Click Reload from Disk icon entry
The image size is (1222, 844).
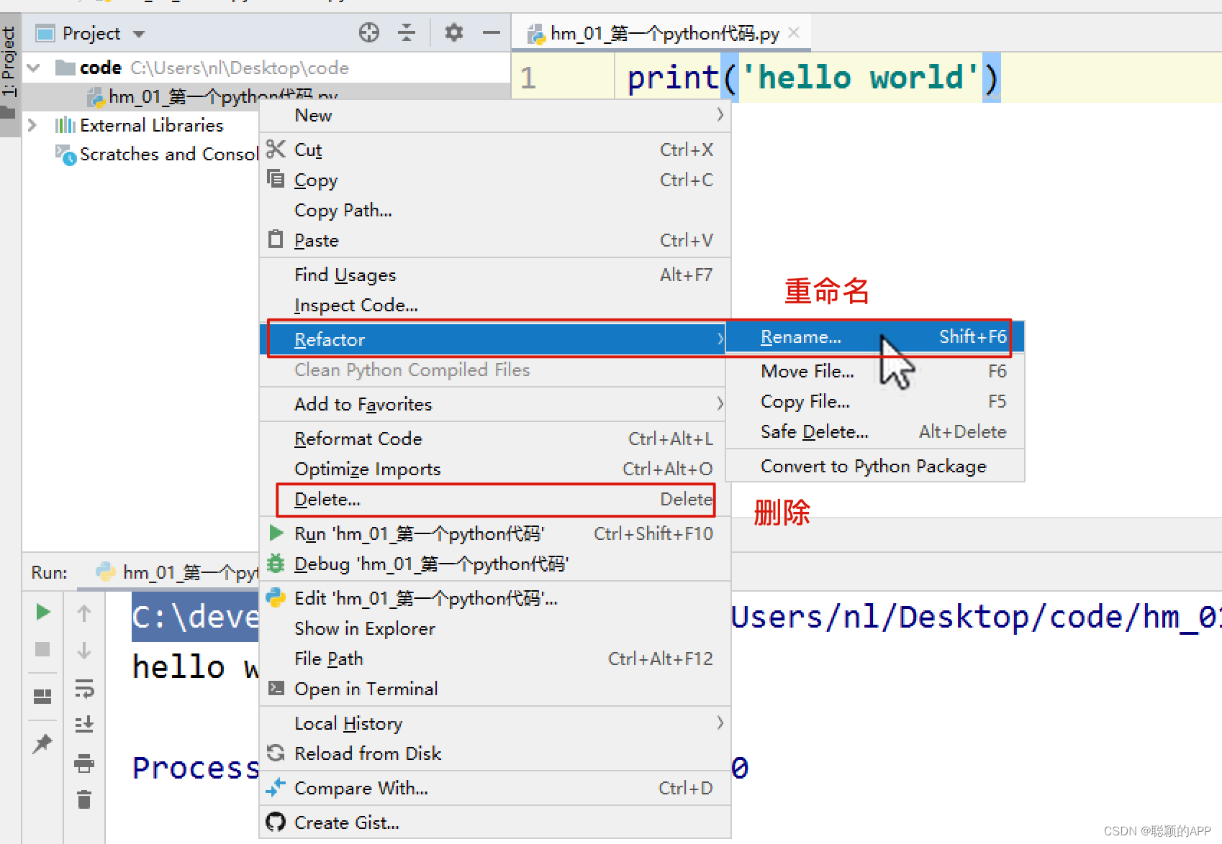[276, 753]
